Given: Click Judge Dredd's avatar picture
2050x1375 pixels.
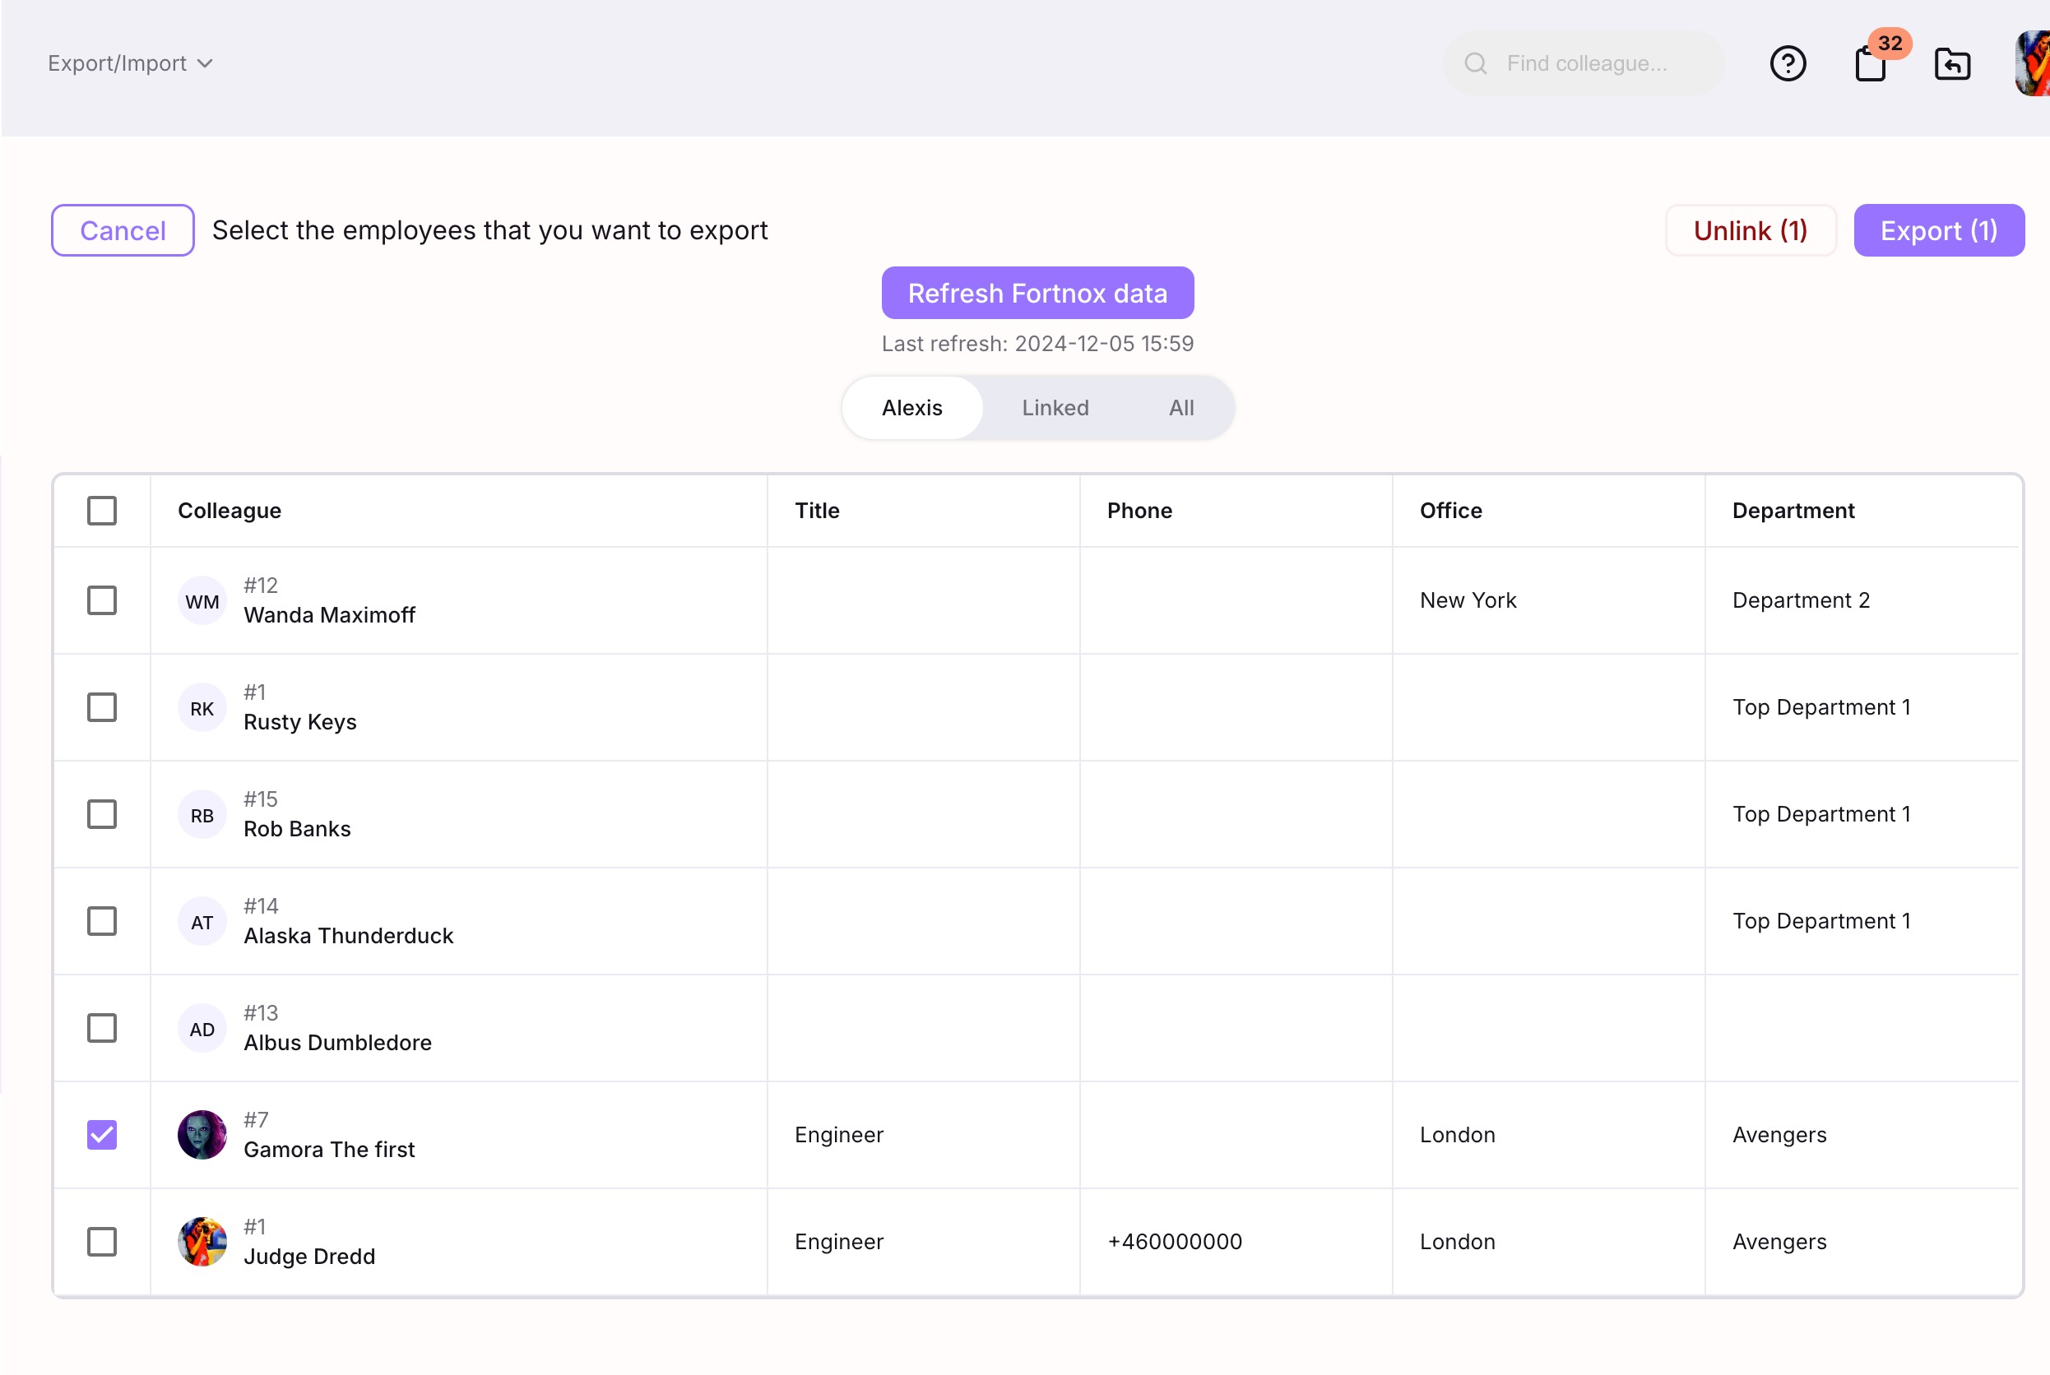Looking at the screenshot, I should click(x=202, y=1242).
